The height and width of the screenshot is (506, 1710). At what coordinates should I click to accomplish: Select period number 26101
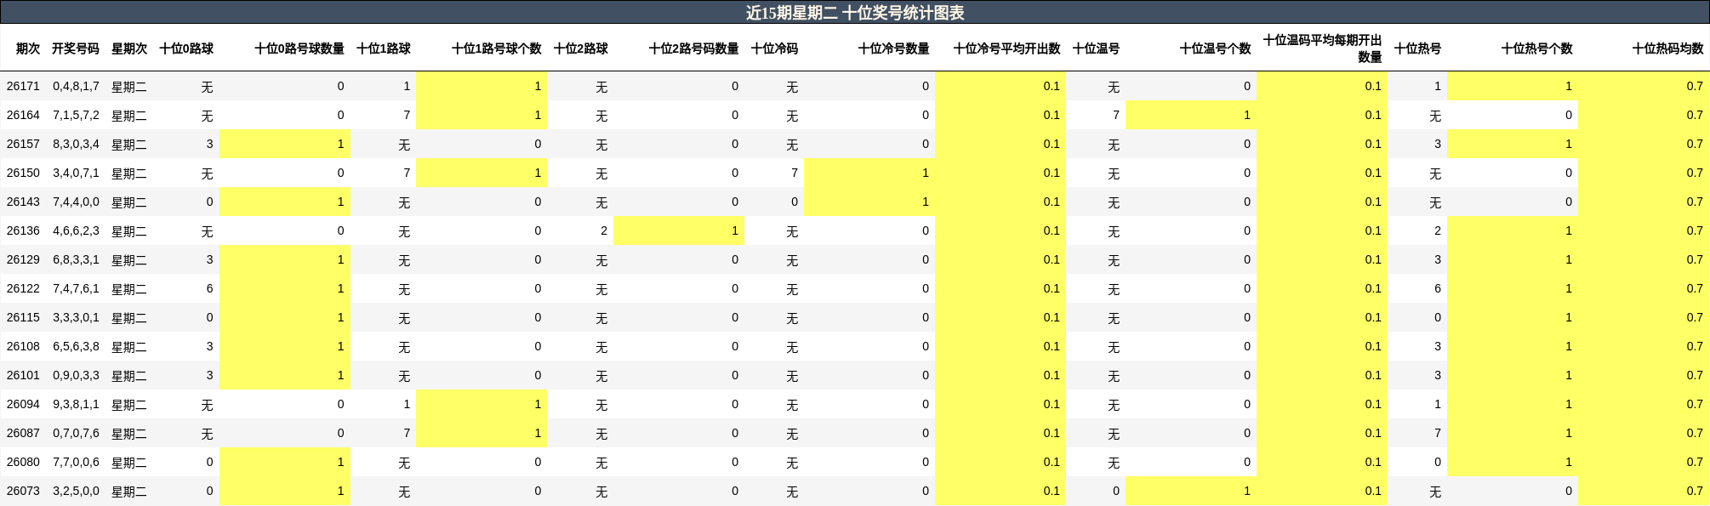(x=23, y=375)
